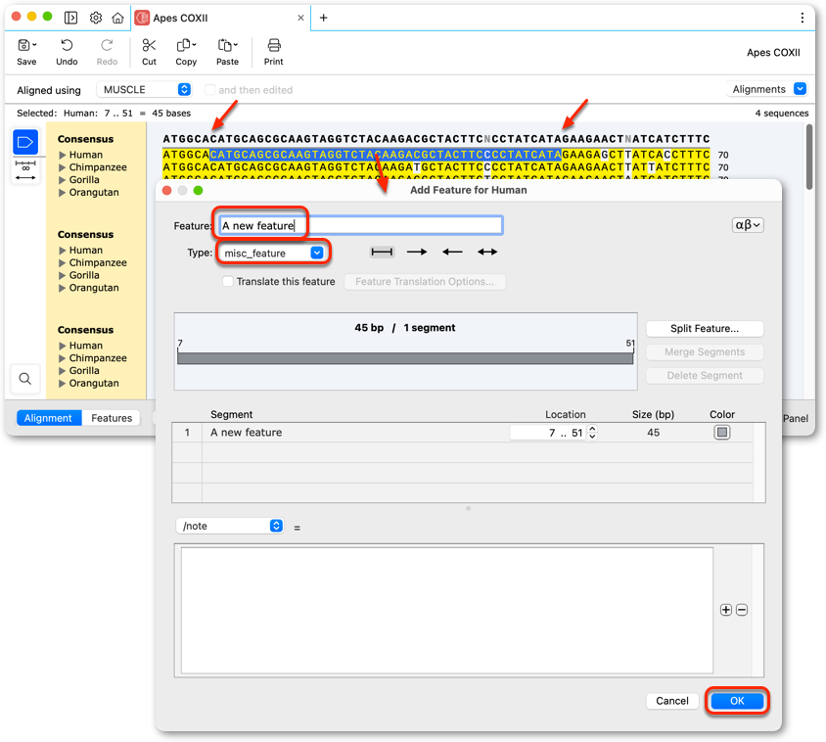826x742 pixels.
Task: Expand Human in first Consensus block
Action: coord(63,155)
